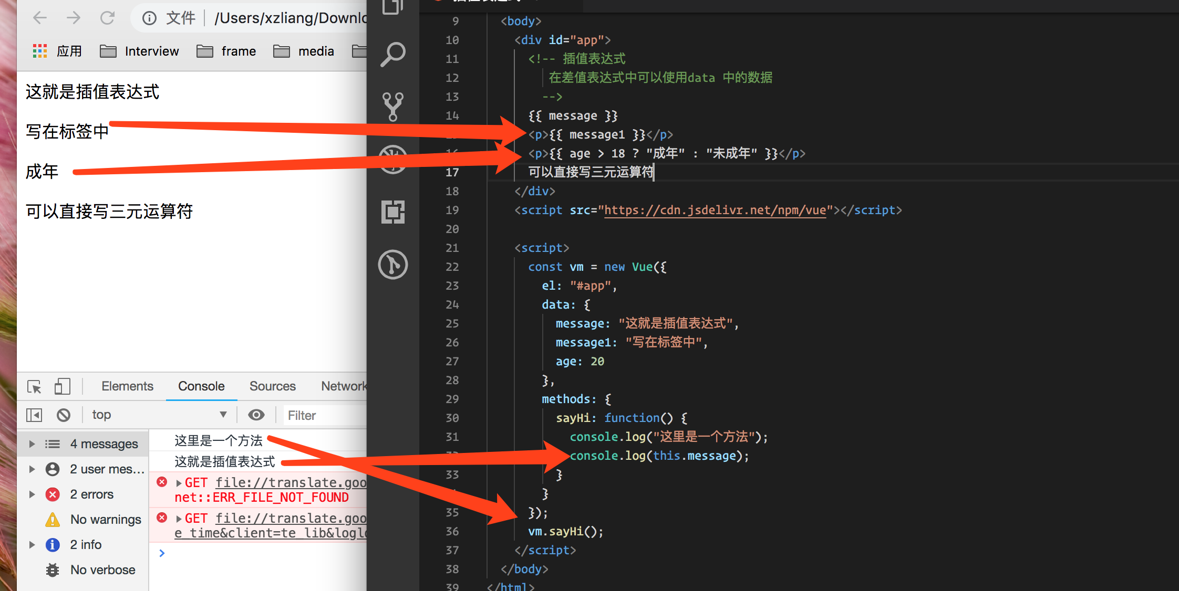Image resolution: width=1179 pixels, height=591 pixels.
Task: Clear the console with ban icon
Action: [x=64, y=415]
